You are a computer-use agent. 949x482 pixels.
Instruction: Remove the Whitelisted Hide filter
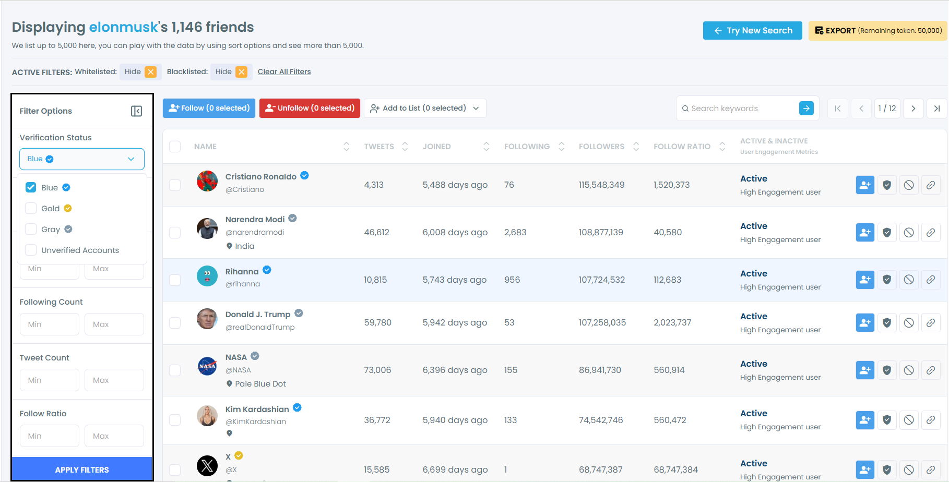click(151, 72)
